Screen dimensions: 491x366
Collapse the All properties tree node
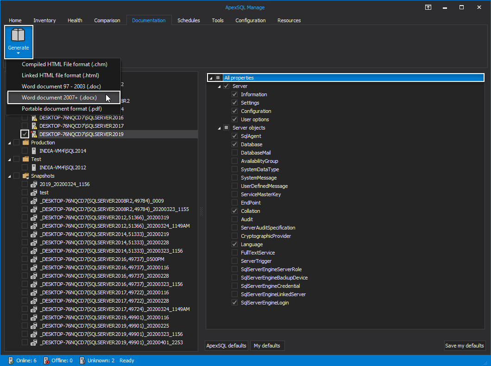211,78
